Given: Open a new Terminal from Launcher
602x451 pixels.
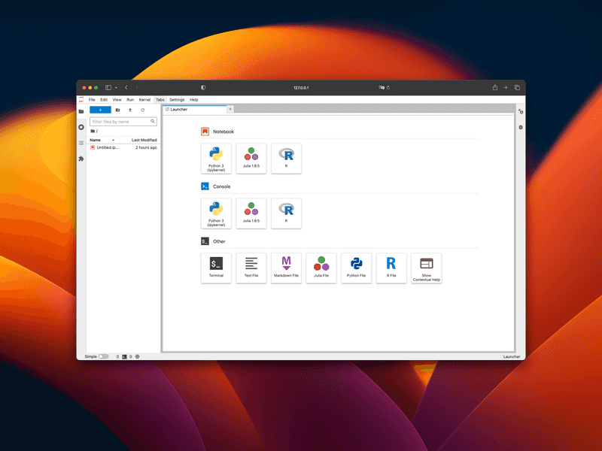Looking at the screenshot, I should pos(216,268).
